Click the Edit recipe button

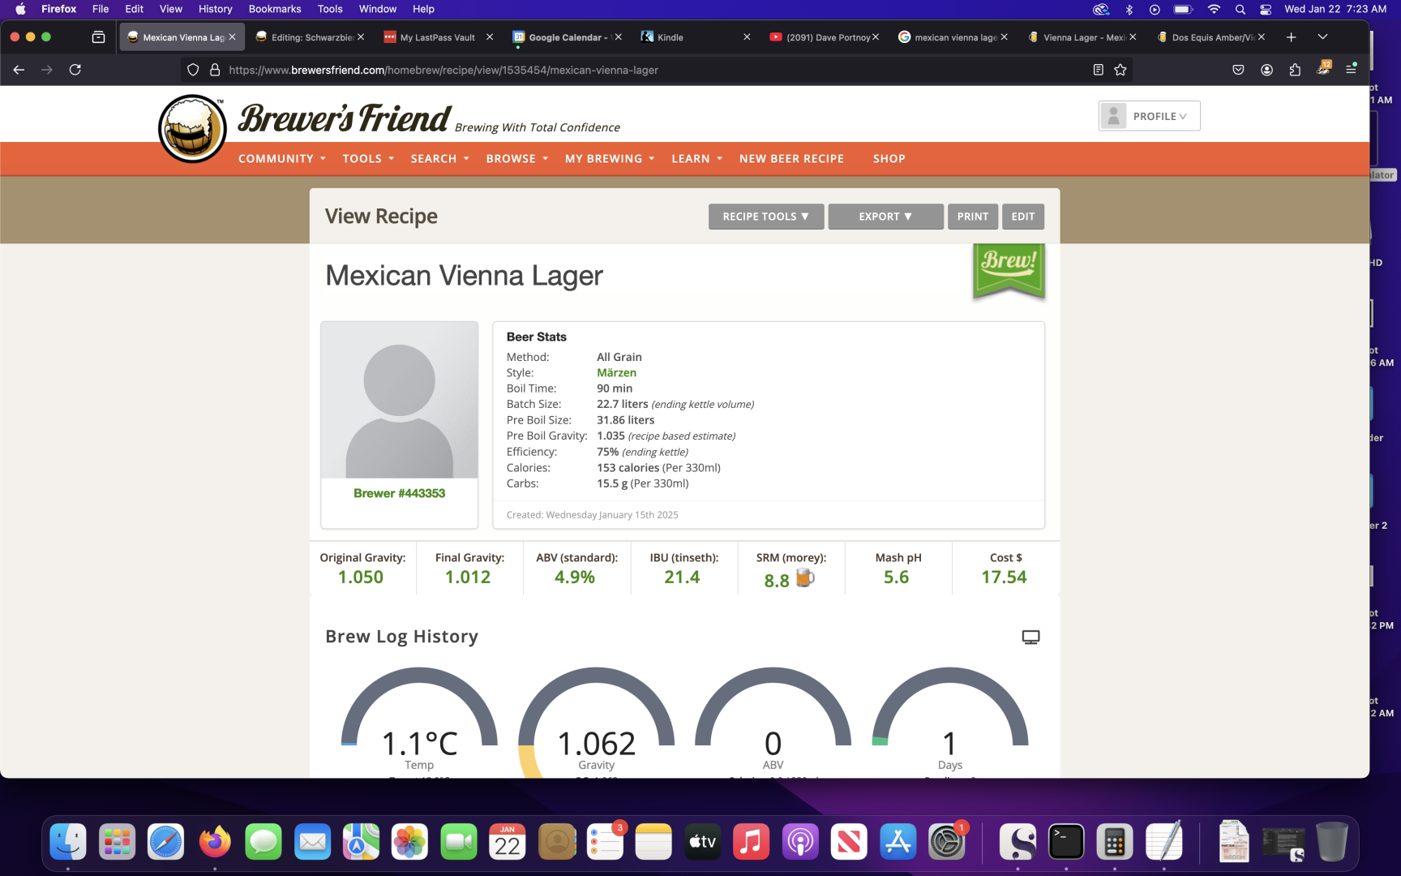point(1022,217)
